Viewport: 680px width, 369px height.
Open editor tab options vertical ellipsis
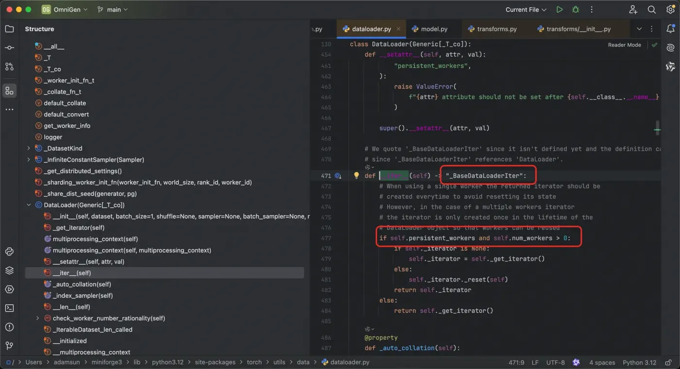(652, 29)
